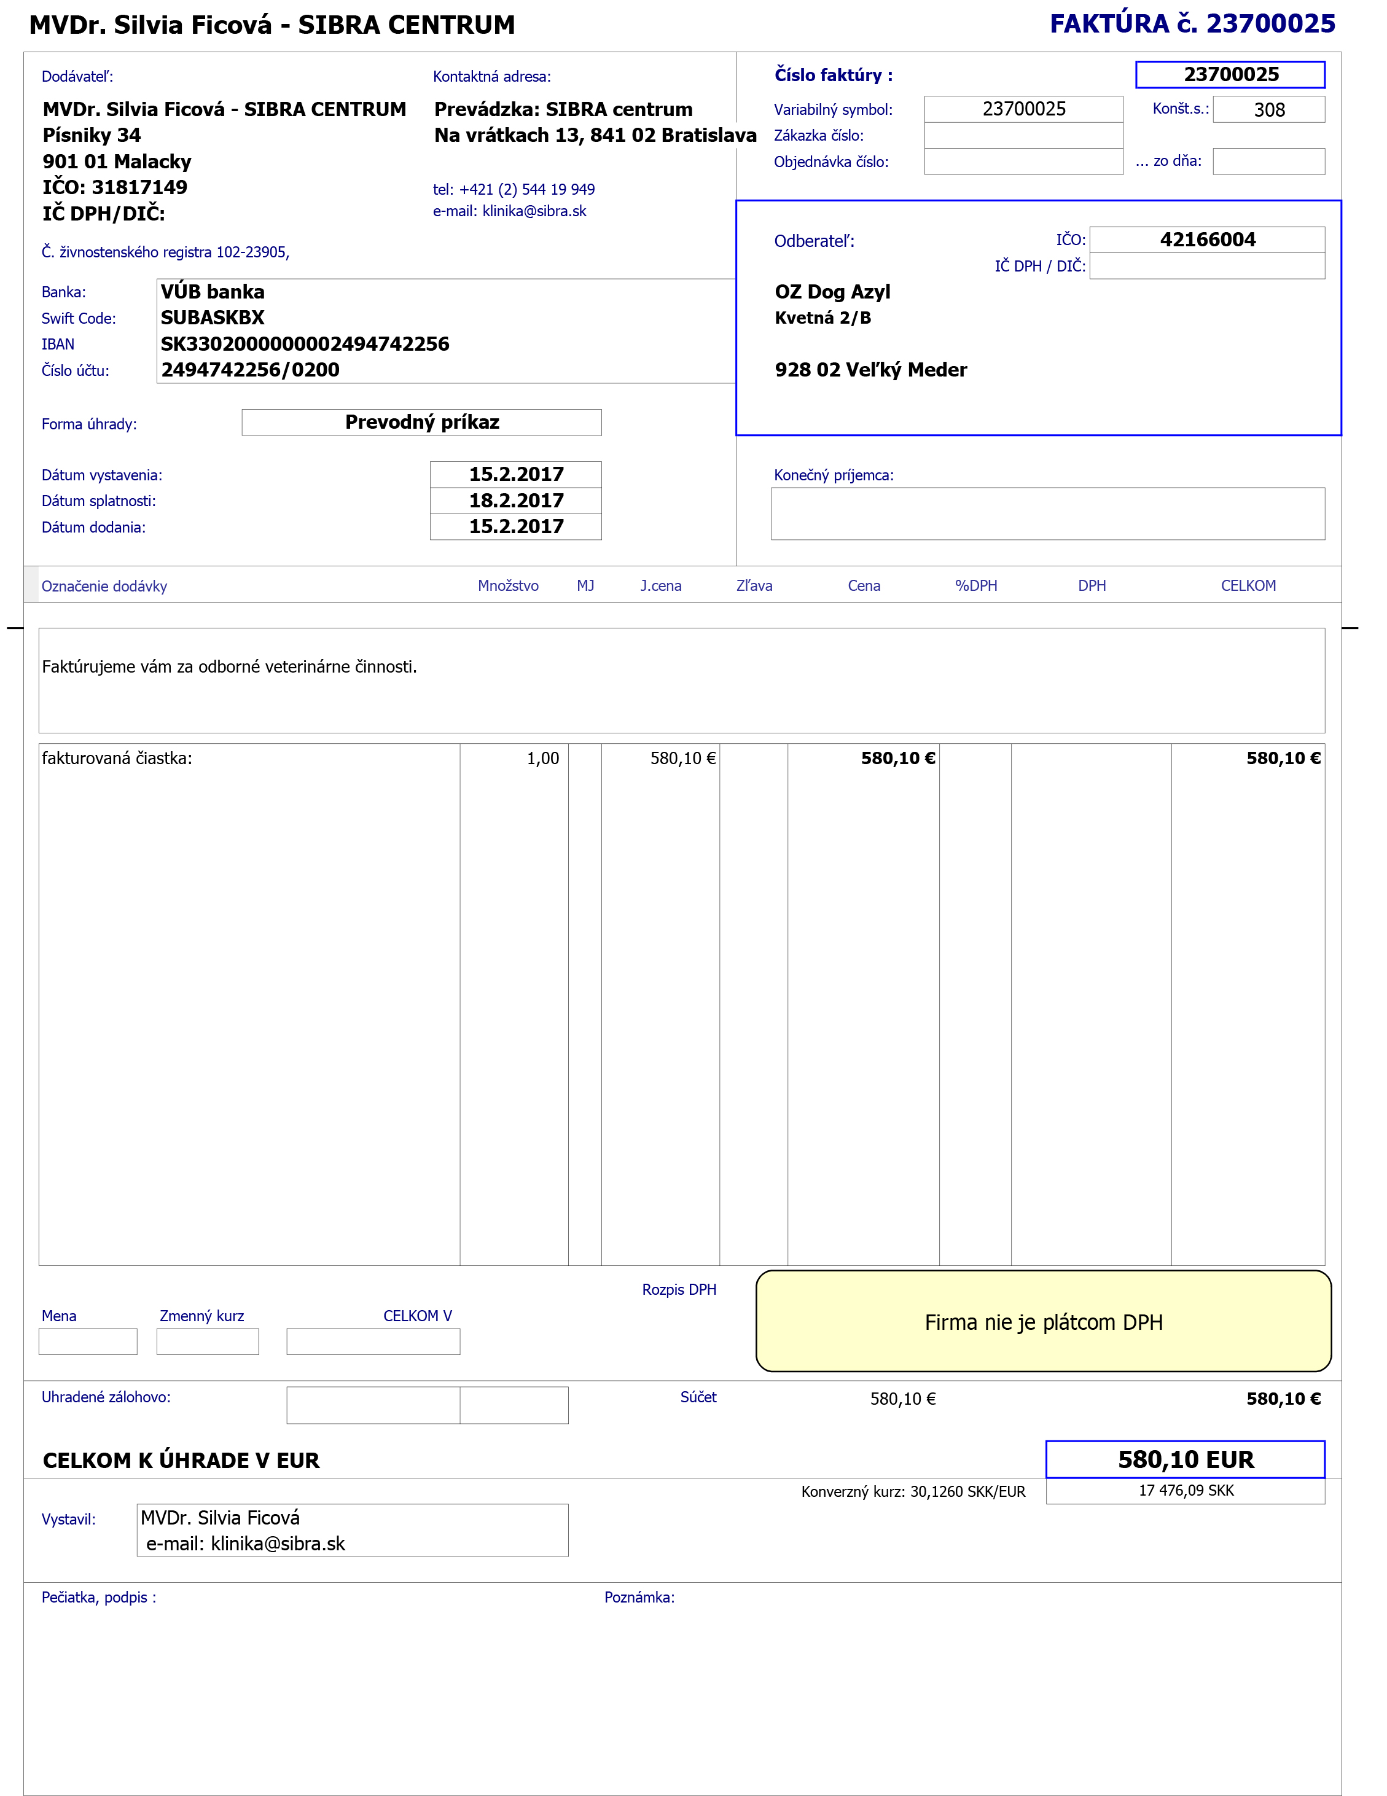The height and width of the screenshot is (1796, 1387).
Task: Click the Variabilný symbol field
Action: click(1023, 109)
